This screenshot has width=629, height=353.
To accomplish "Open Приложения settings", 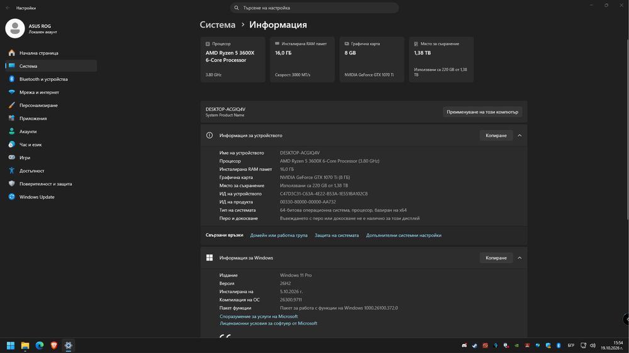I will tap(52, 118).
